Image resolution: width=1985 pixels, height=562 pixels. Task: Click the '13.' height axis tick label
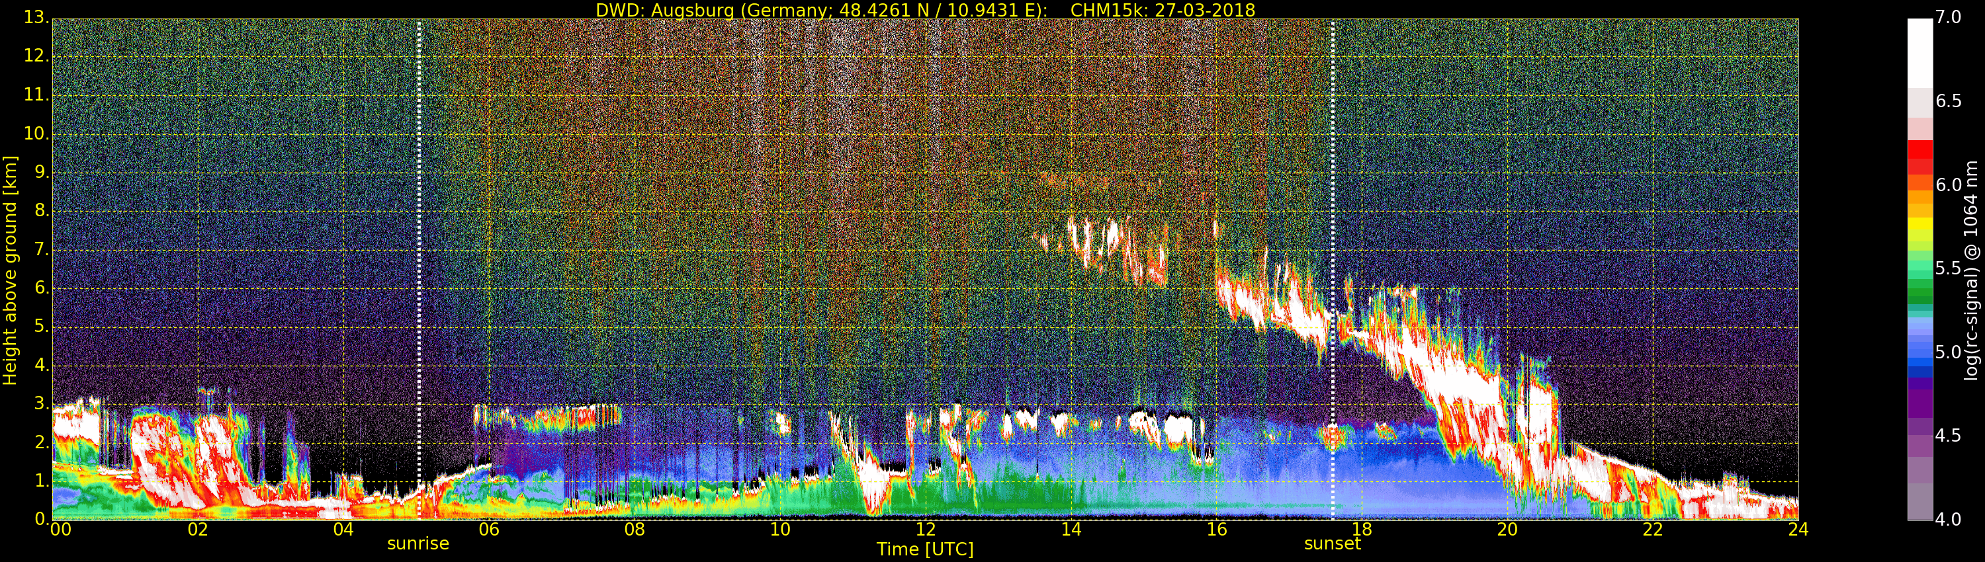tap(36, 17)
